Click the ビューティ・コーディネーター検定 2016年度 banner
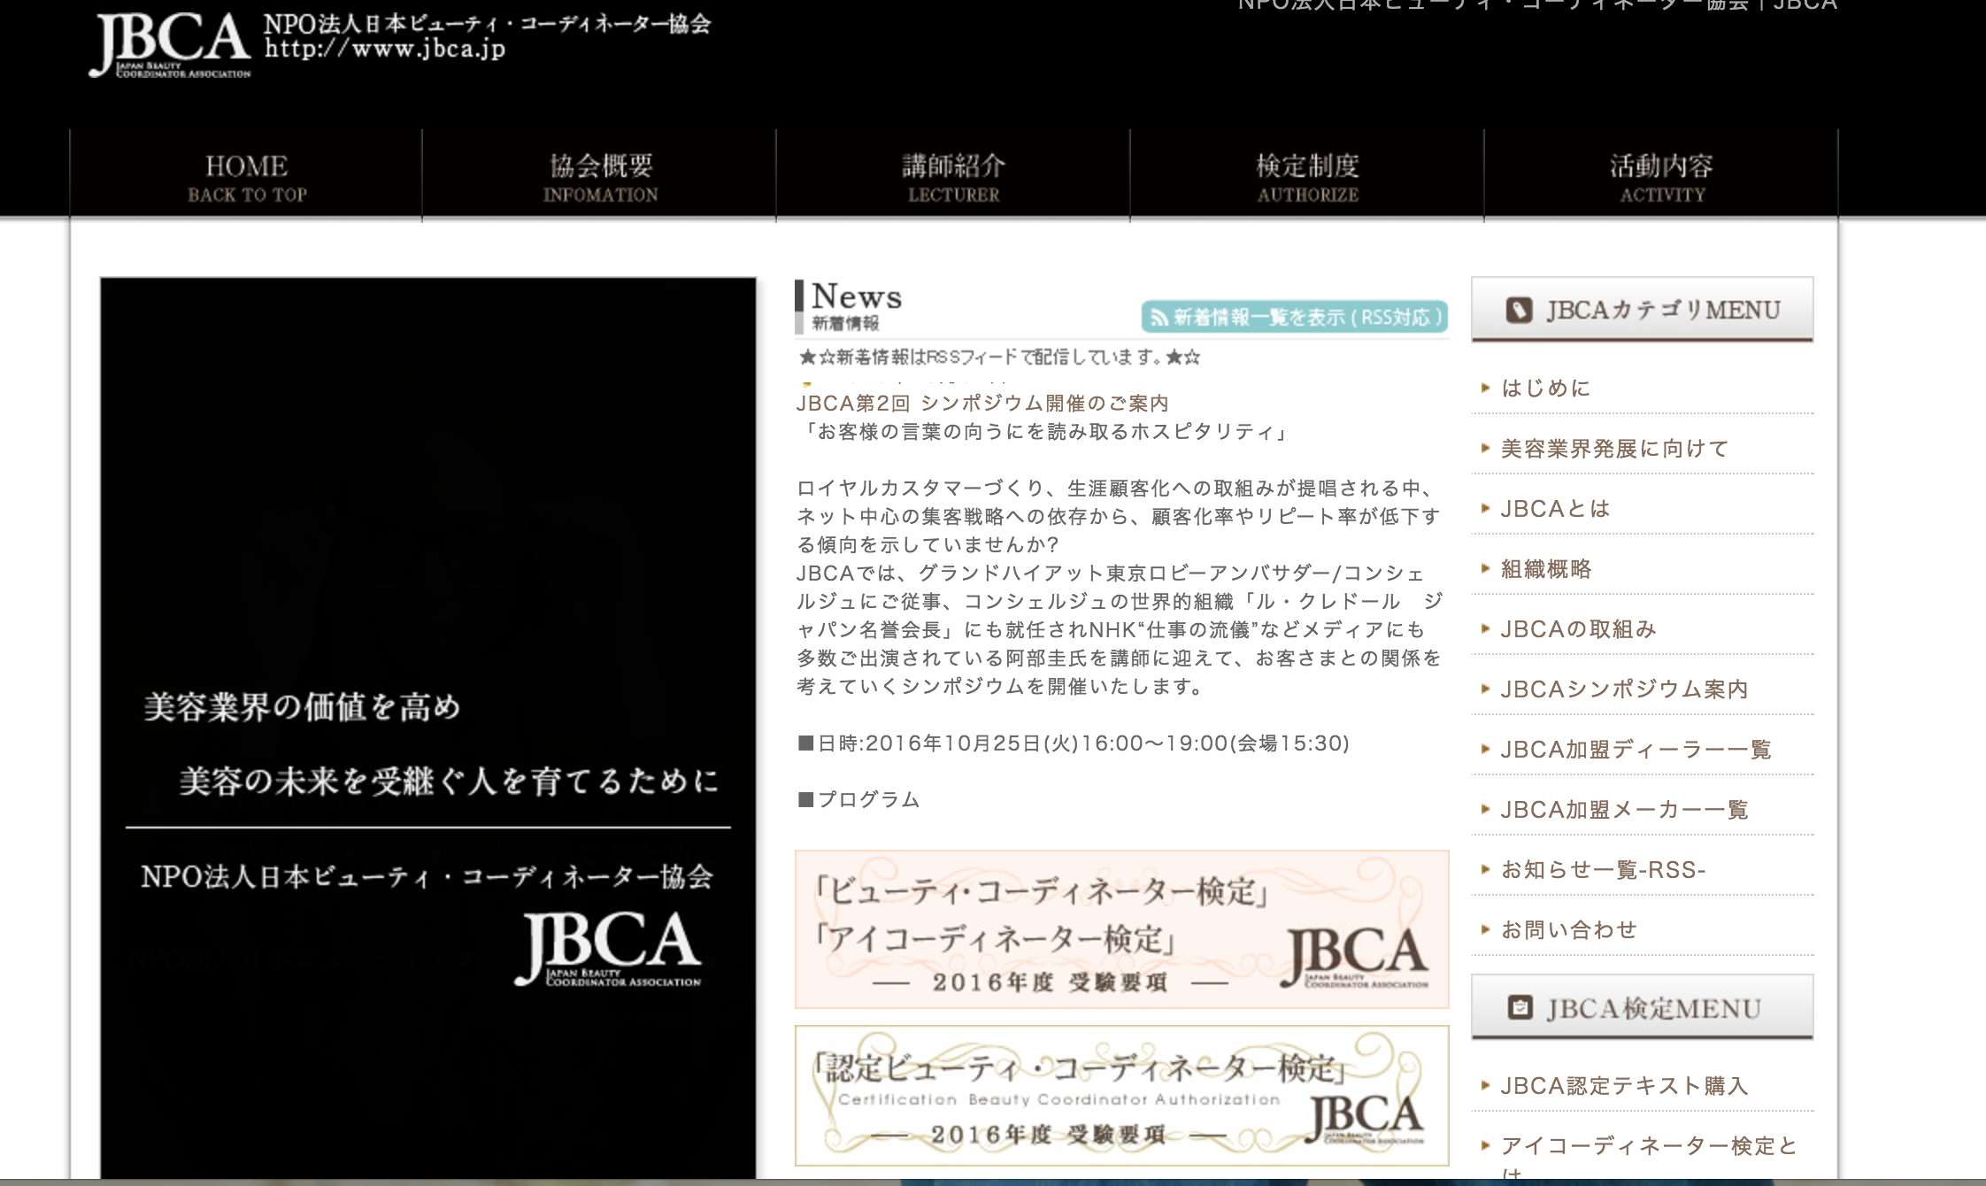 [1121, 929]
